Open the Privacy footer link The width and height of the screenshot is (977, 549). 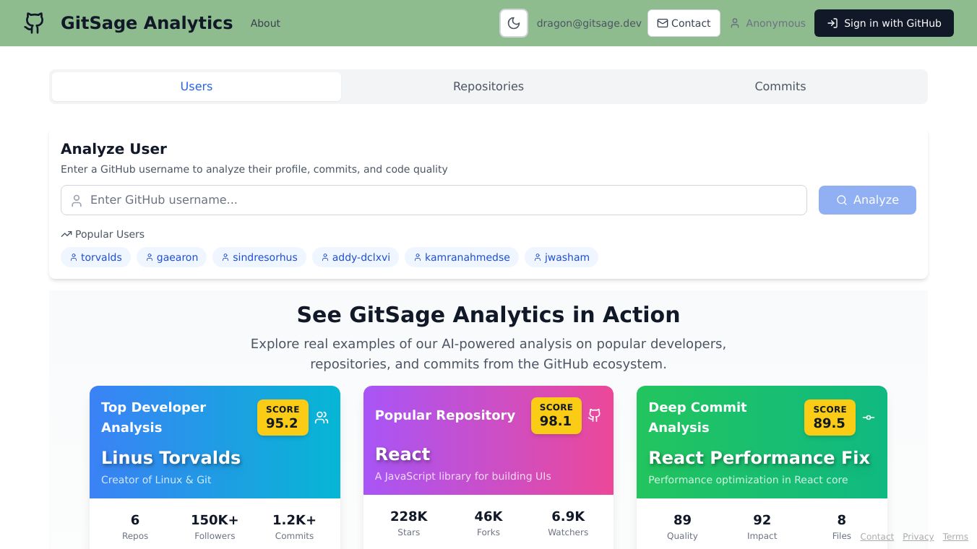click(918, 537)
